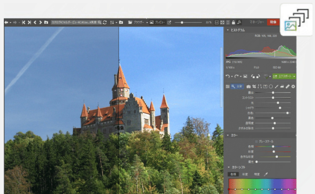Click the red 現像 button
This screenshot has width=315, height=194.
(273, 22)
